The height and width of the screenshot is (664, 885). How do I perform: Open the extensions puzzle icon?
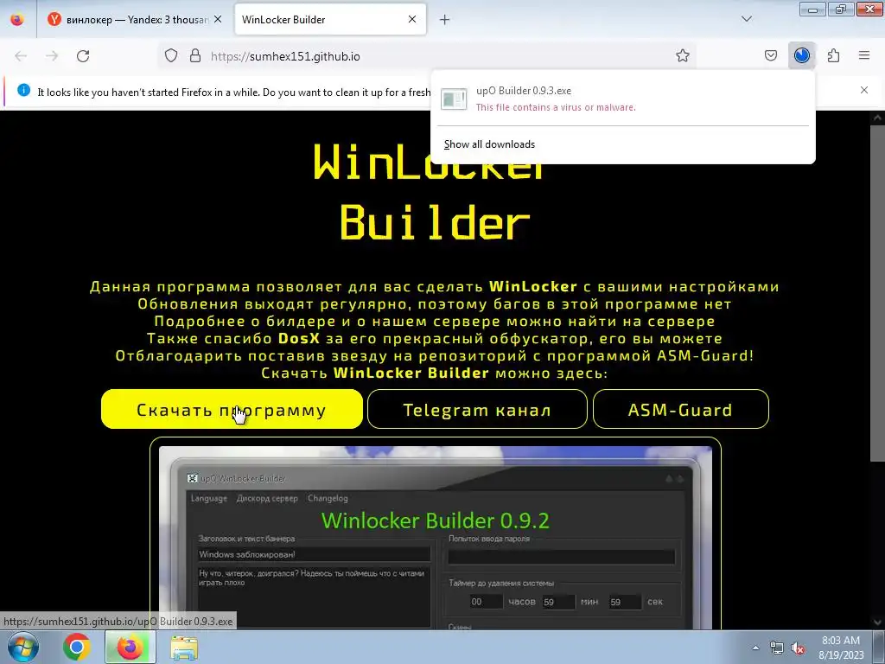pos(833,56)
